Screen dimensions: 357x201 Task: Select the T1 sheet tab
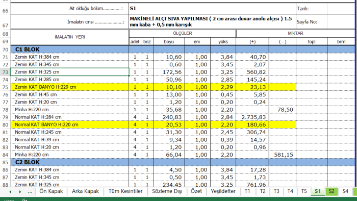click(247, 191)
